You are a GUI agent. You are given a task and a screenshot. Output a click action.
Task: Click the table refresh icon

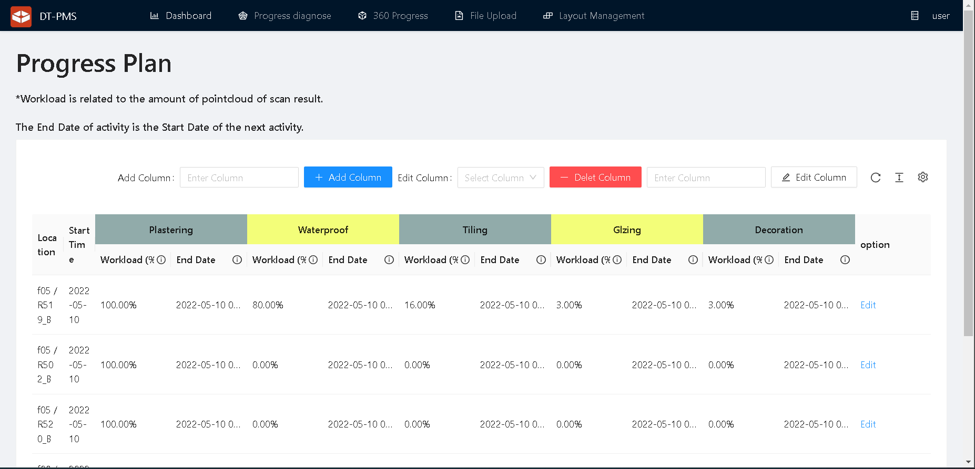pyautogui.click(x=875, y=178)
